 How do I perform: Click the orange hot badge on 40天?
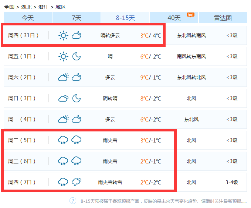[191, 15]
